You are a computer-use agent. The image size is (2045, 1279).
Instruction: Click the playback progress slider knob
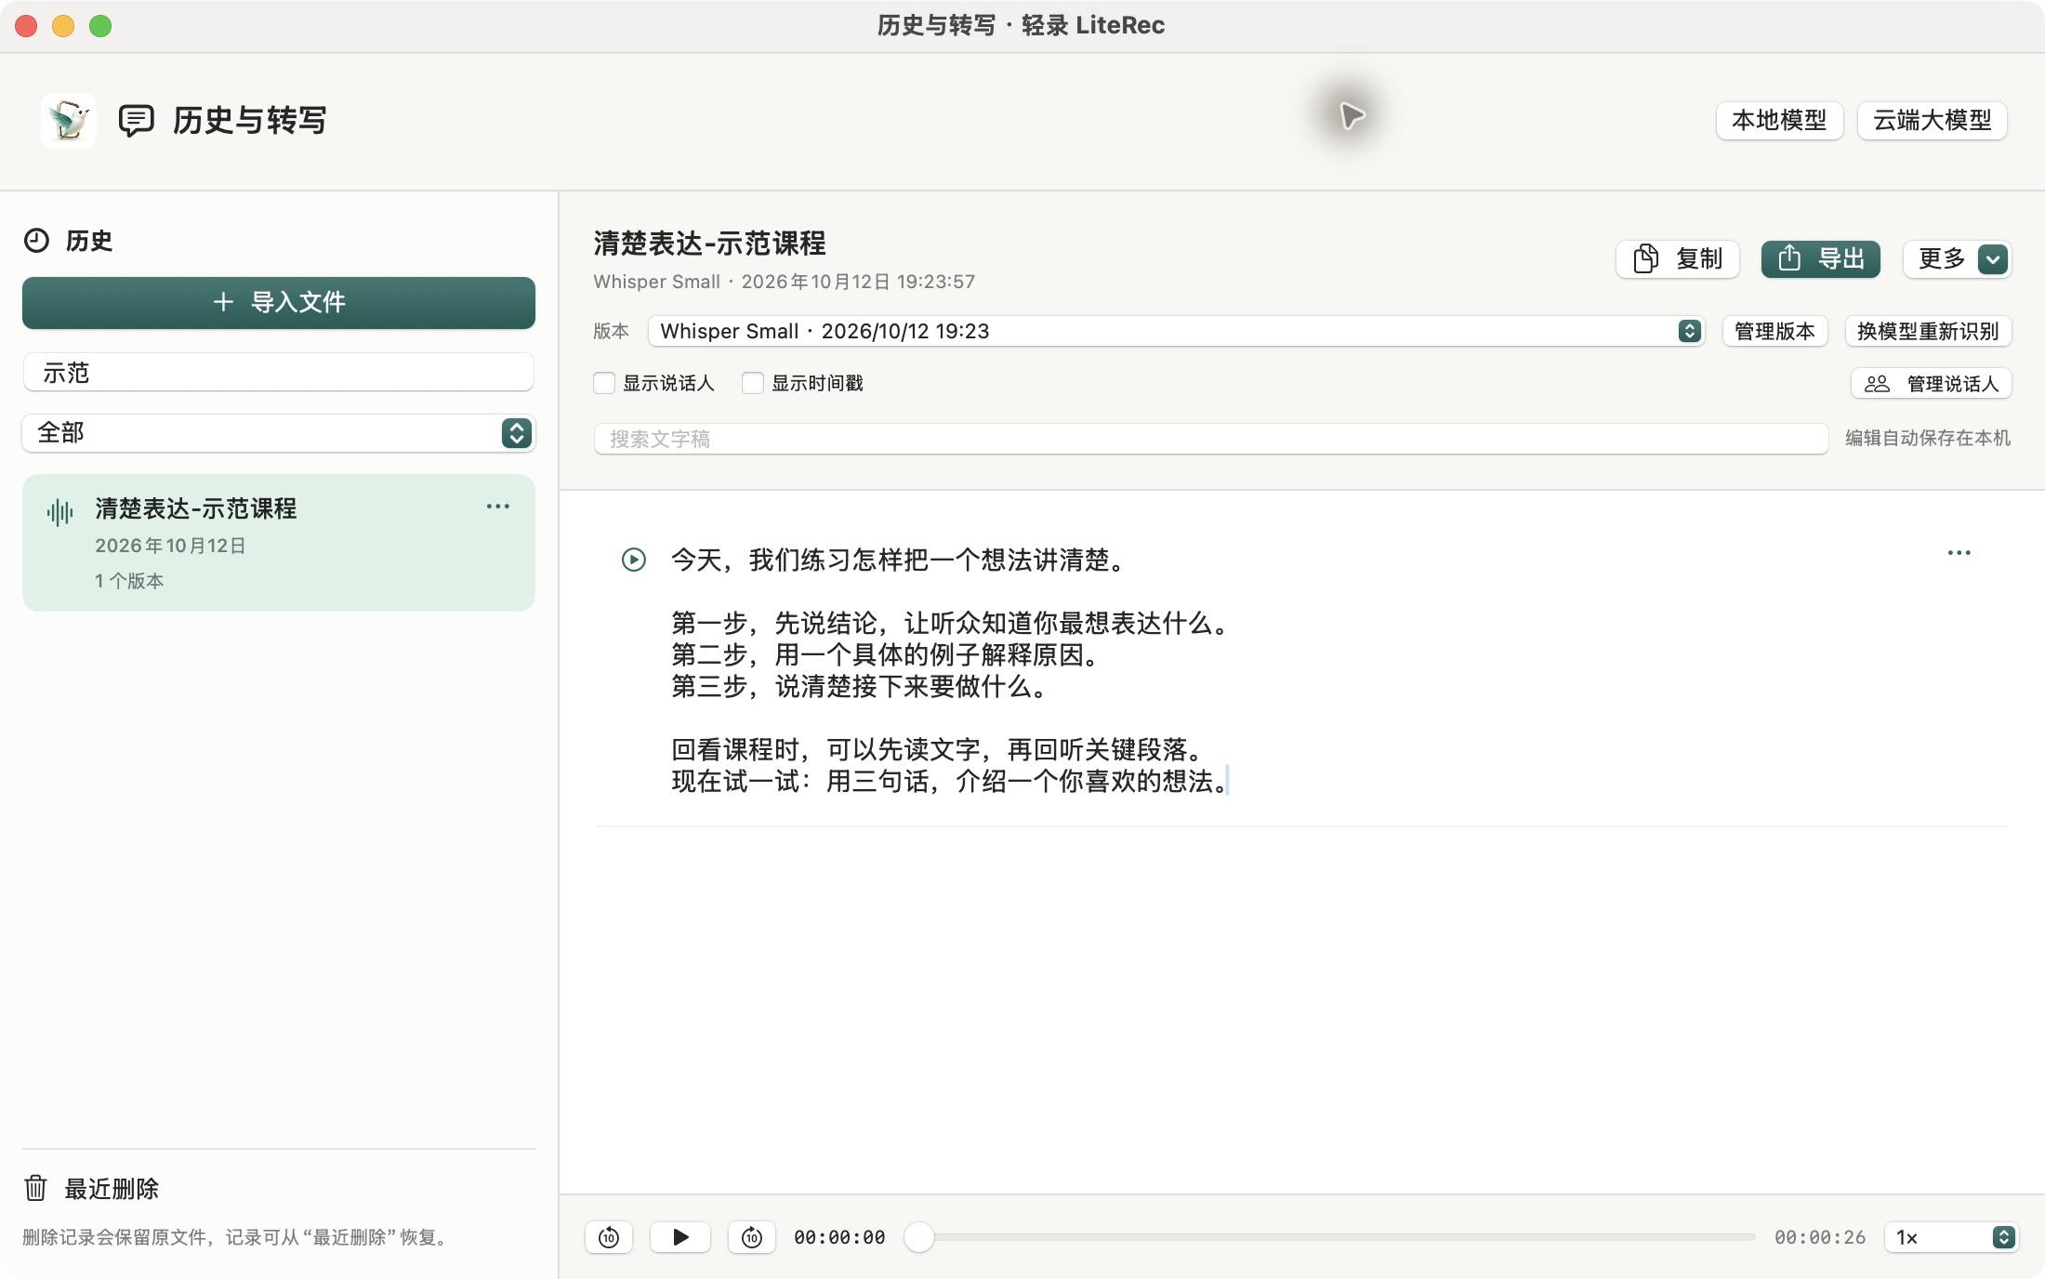[x=919, y=1237]
